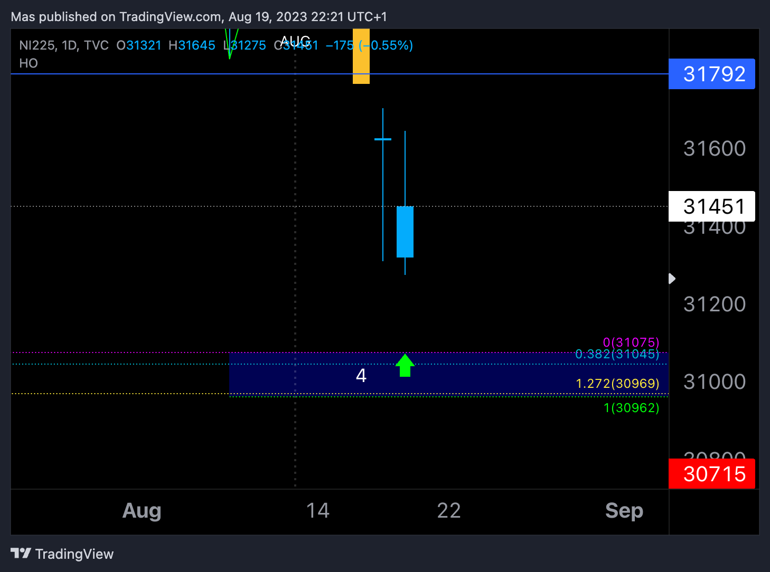Click the TradingView logo at bottom
The image size is (770, 572).
click(62, 554)
